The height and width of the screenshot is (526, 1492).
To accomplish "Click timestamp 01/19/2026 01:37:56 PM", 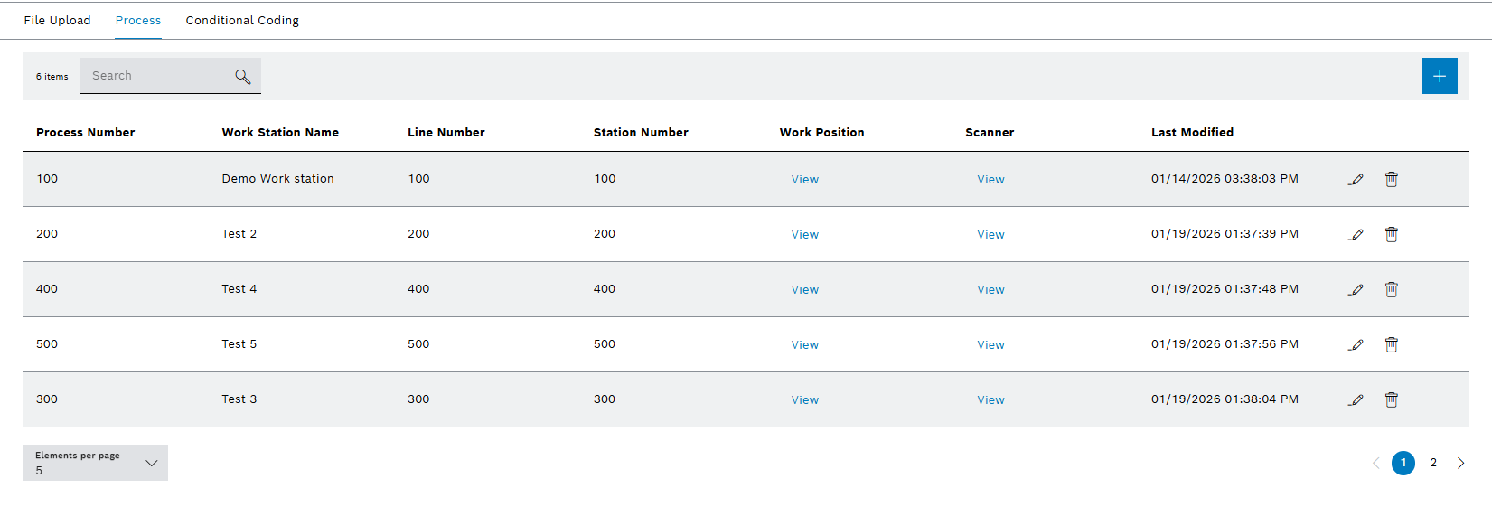I will click(x=1225, y=344).
